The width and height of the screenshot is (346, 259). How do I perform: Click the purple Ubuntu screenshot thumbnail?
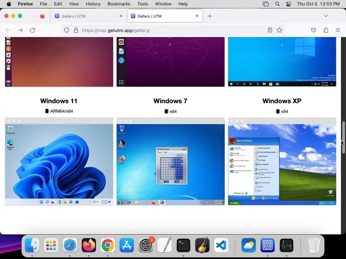tap(171, 62)
